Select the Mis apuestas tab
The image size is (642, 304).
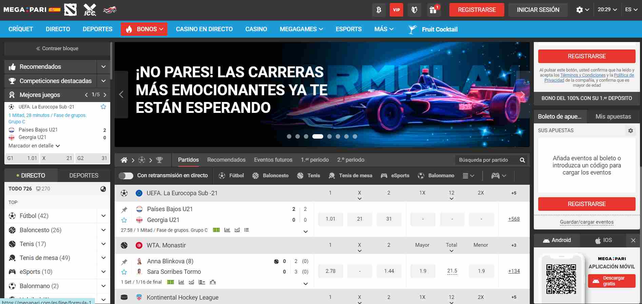(x=613, y=117)
